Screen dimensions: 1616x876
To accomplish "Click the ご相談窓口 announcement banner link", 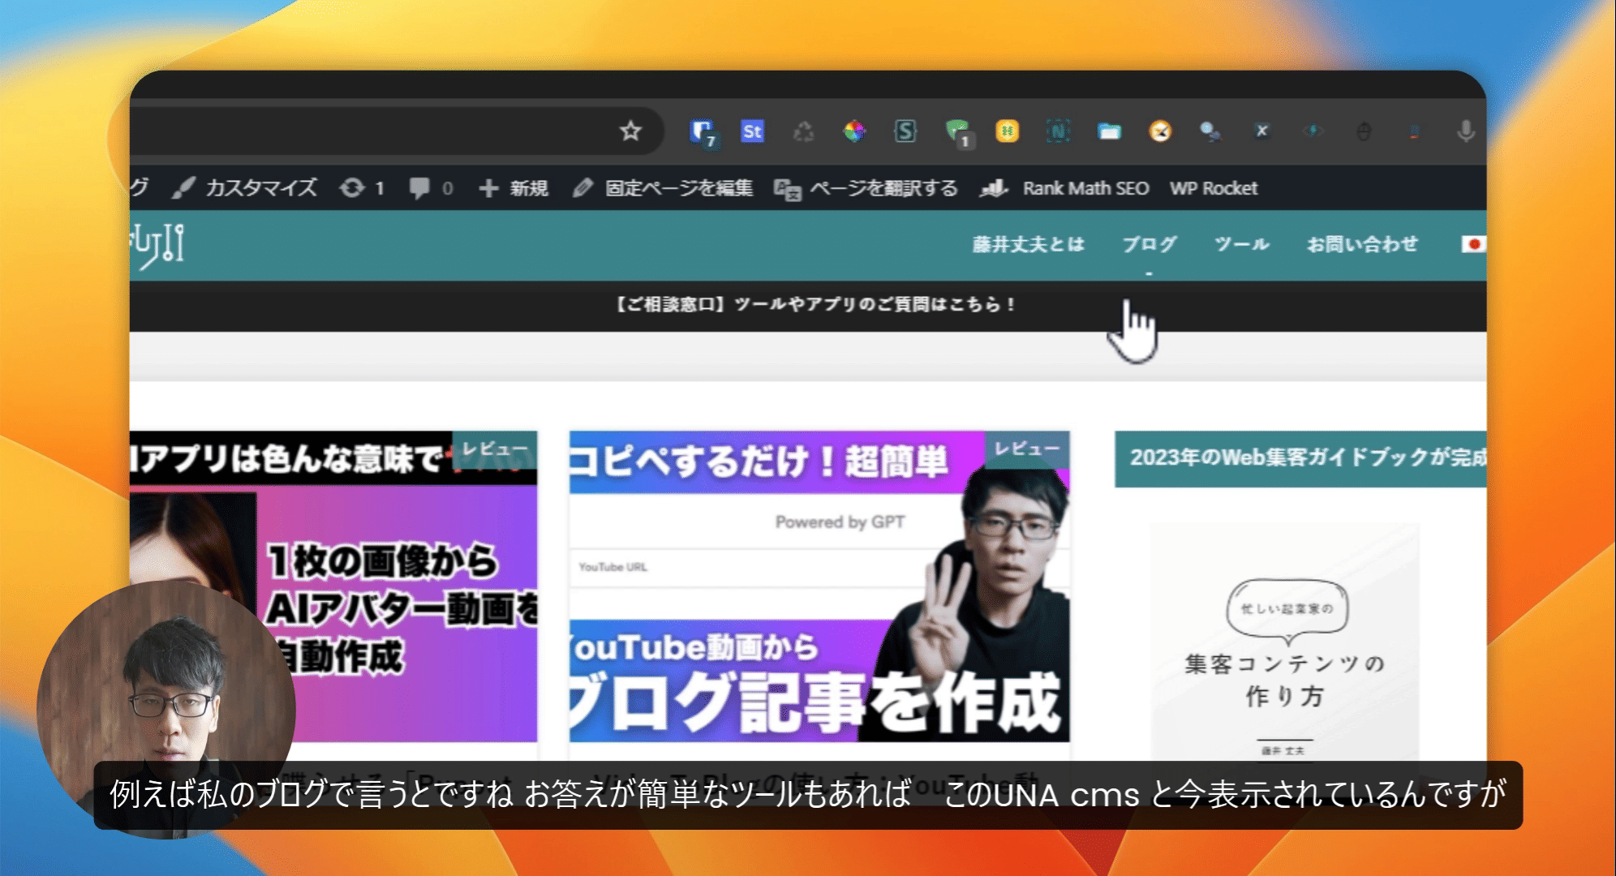I will [814, 305].
